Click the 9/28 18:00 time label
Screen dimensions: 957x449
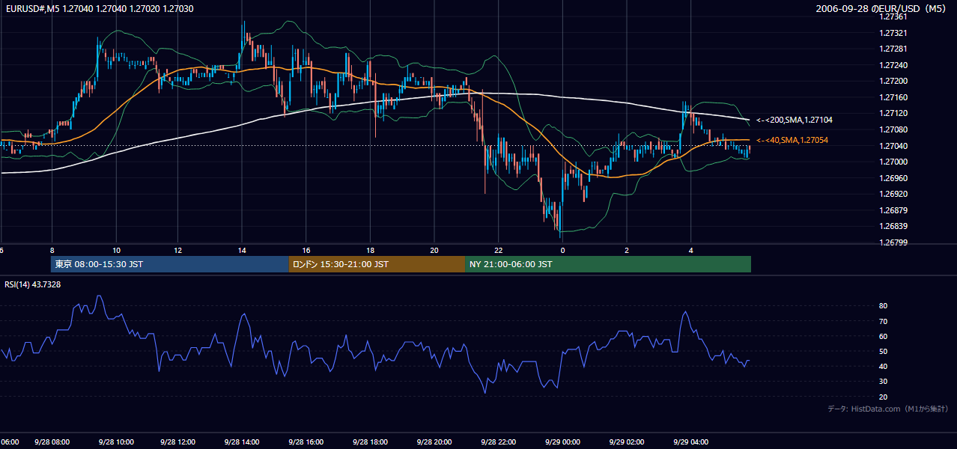(370, 442)
